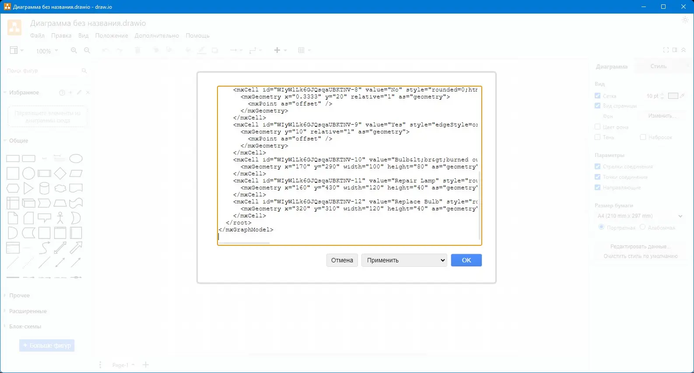Open the Положение menu
Image resolution: width=694 pixels, height=373 pixels.
point(112,35)
